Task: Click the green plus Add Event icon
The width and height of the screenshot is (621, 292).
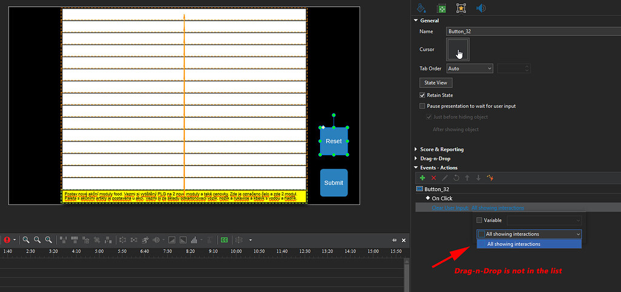Action: click(422, 178)
